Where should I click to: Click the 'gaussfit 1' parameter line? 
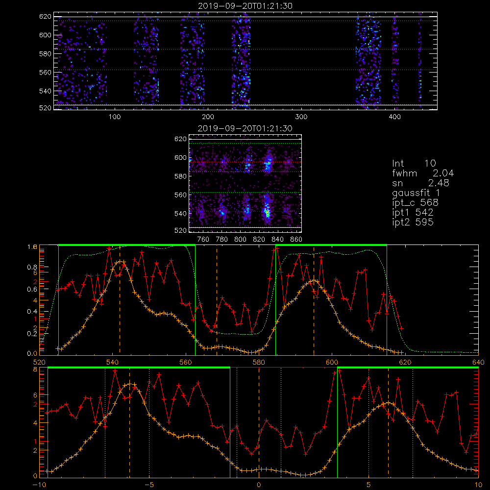click(416, 193)
